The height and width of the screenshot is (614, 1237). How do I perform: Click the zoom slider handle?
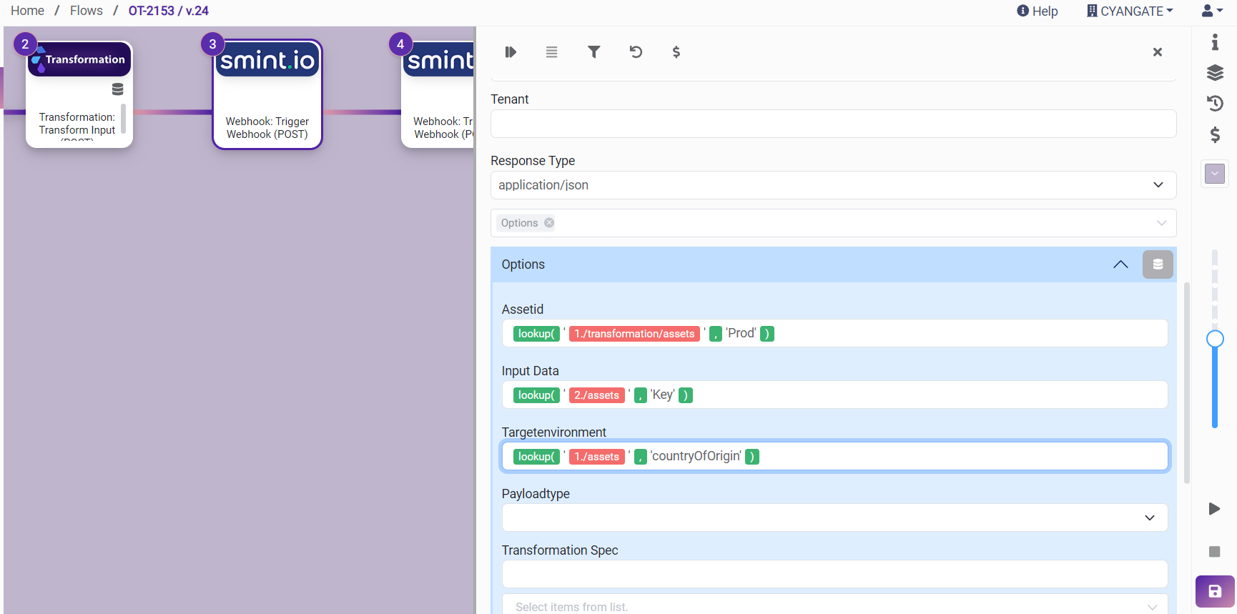[x=1214, y=339]
